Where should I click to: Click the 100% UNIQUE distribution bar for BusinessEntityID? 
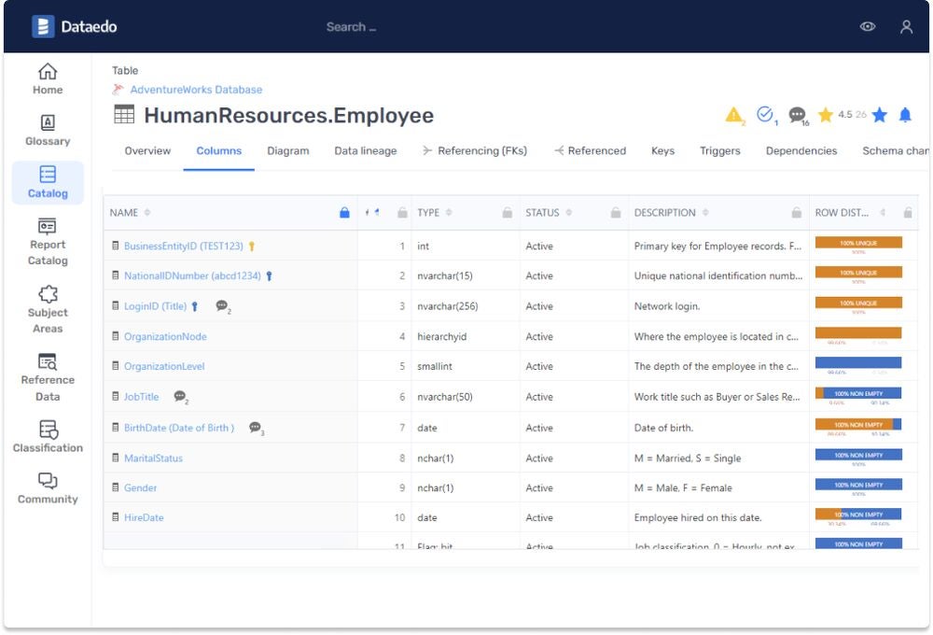tap(860, 243)
